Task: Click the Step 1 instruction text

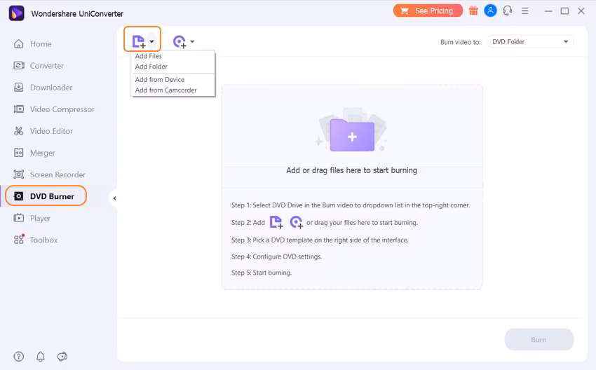Action: tap(351, 205)
